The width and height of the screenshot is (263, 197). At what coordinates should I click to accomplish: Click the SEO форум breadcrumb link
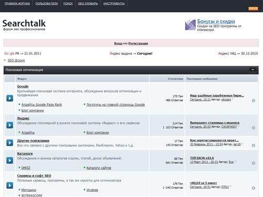[16, 60]
